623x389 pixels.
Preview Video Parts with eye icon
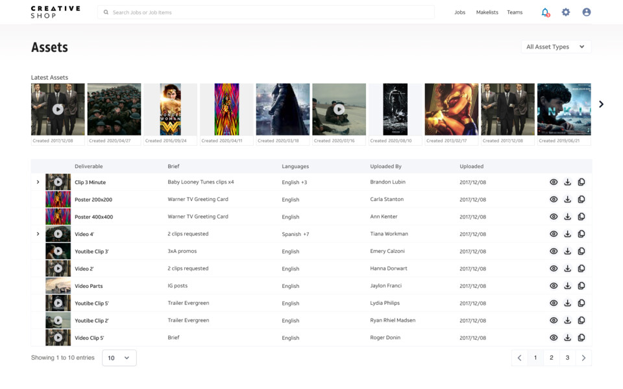pos(554,286)
